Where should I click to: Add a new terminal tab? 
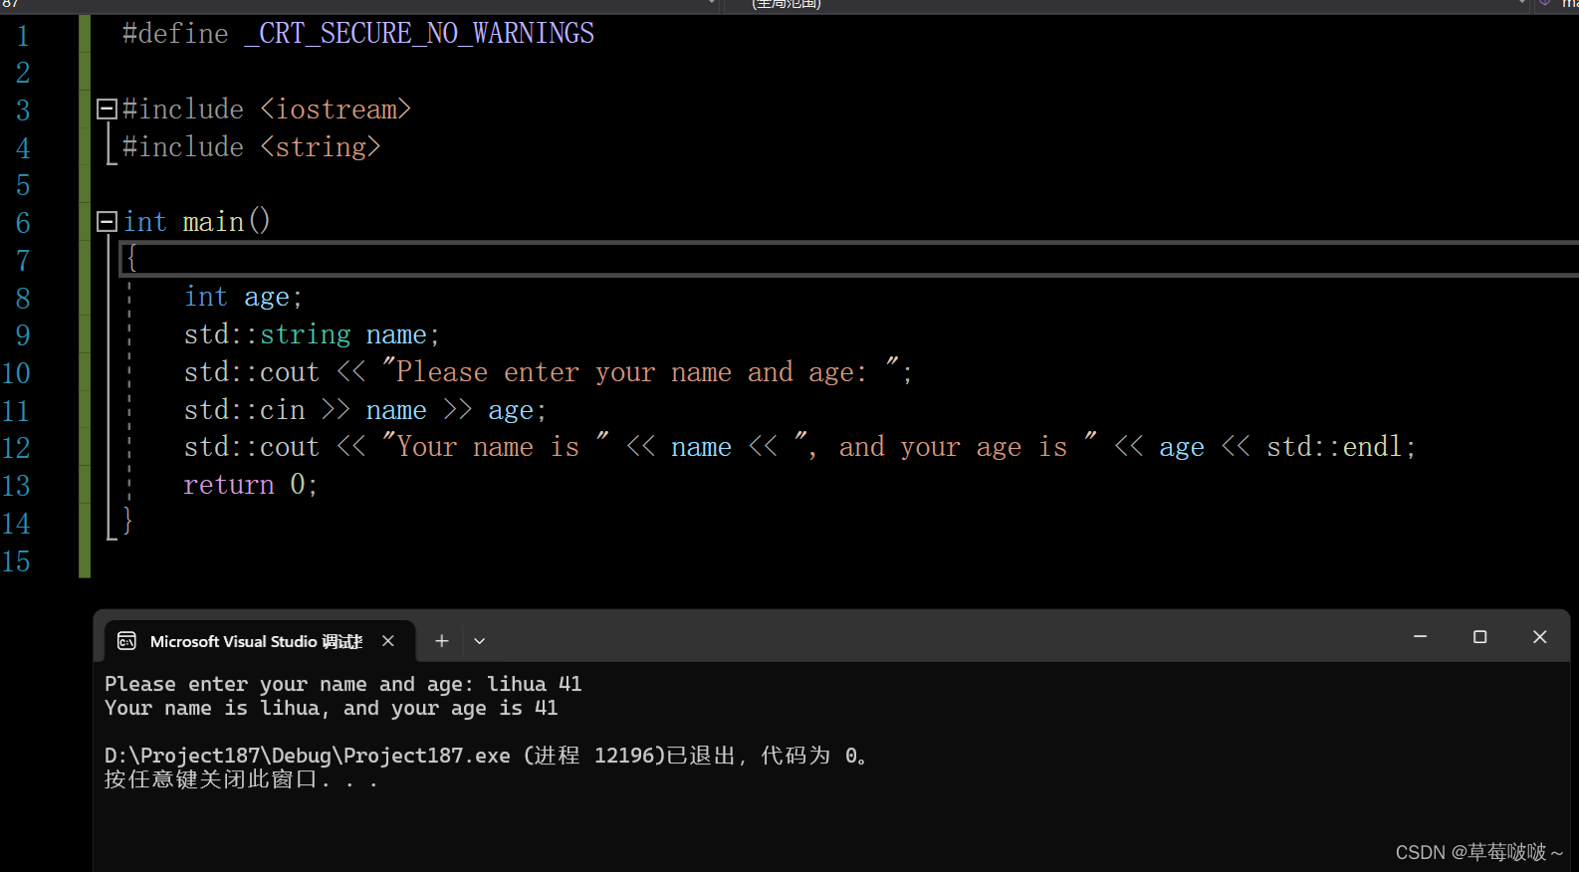(442, 641)
